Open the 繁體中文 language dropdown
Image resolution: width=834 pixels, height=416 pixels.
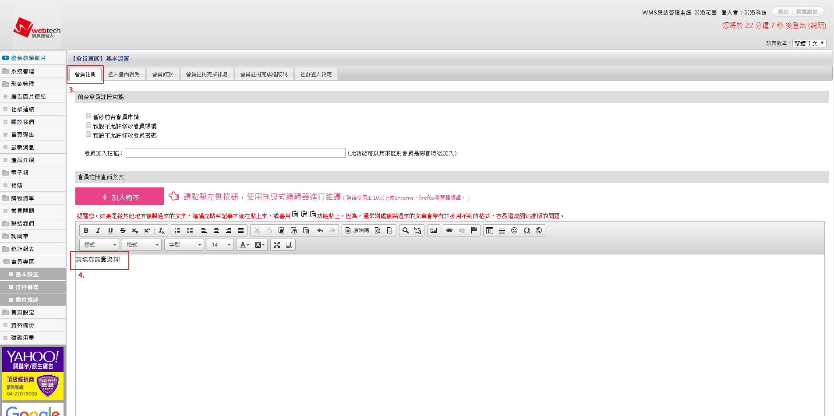809,43
